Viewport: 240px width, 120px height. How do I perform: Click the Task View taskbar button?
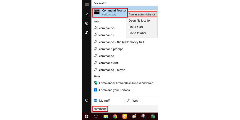[96, 116]
